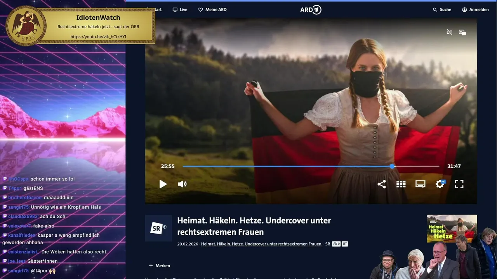Click the T4por chat message gästENS
Screen dimensions: 497x279
[x=33, y=188]
